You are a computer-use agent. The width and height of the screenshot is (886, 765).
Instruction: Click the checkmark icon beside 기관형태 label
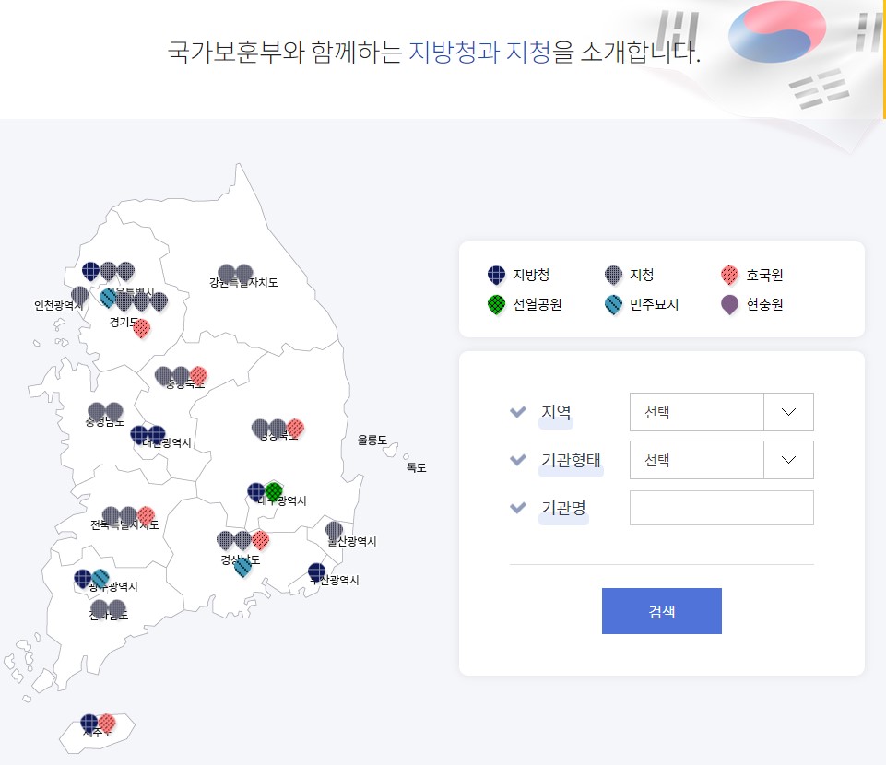(x=518, y=460)
